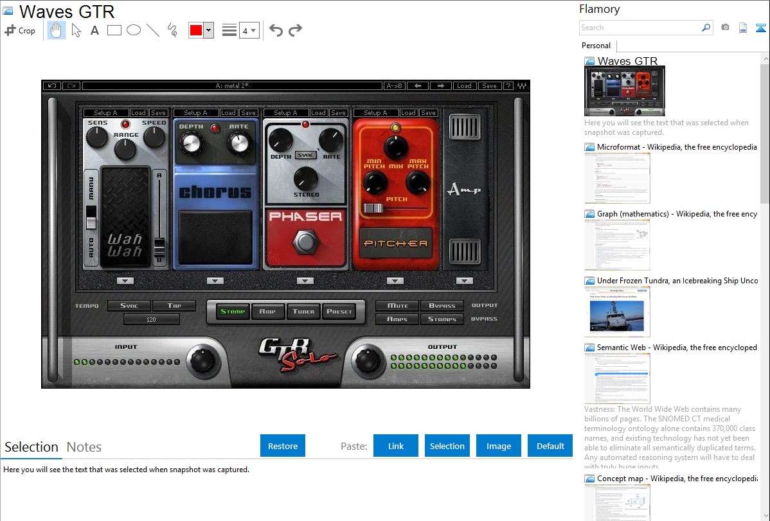Open stomp selector arrow under Pitcher
The height and width of the screenshot is (521, 770).
coord(395,281)
